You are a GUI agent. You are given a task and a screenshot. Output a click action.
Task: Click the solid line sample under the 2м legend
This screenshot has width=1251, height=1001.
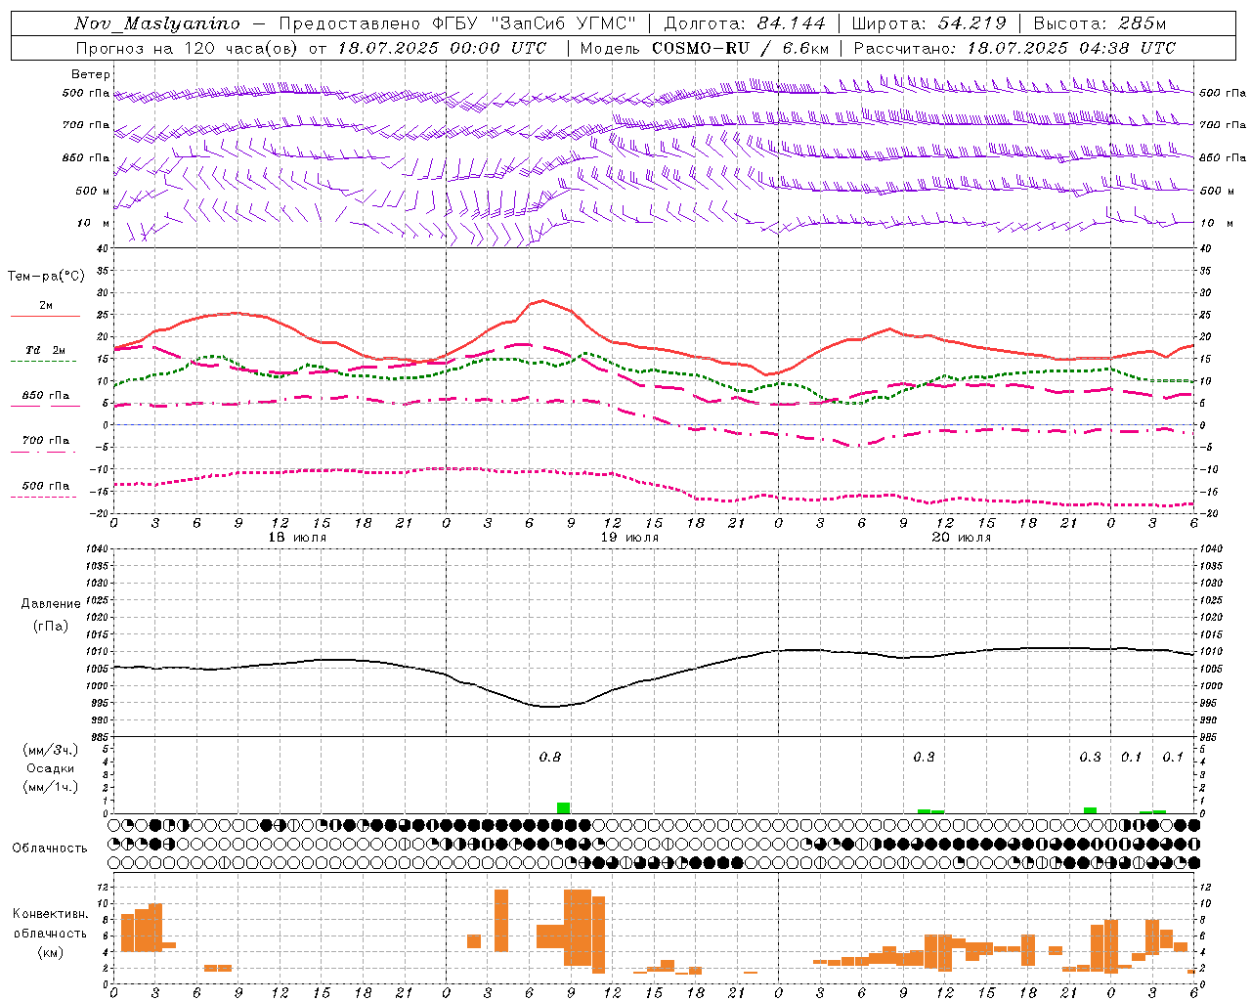tap(45, 316)
